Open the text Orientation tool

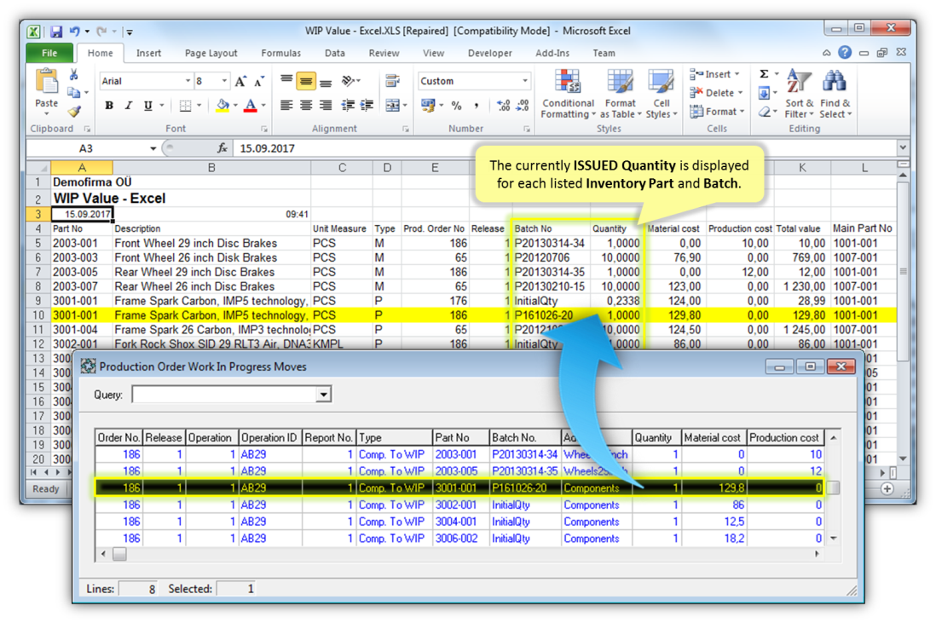350,81
